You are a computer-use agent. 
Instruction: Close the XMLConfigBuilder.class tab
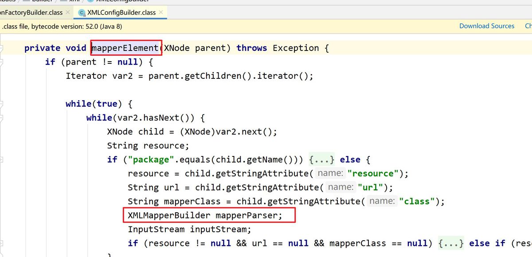[161, 12]
